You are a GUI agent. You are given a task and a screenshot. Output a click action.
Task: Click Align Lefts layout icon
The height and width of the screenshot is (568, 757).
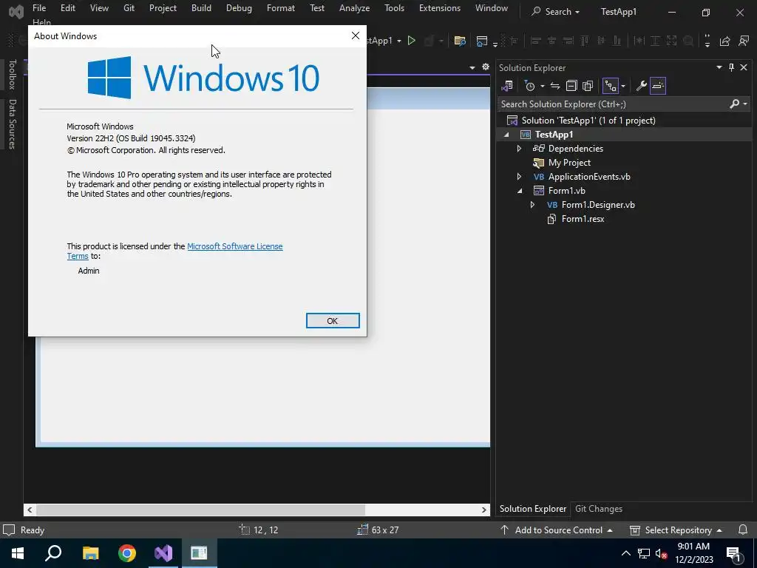pyautogui.click(x=535, y=41)
